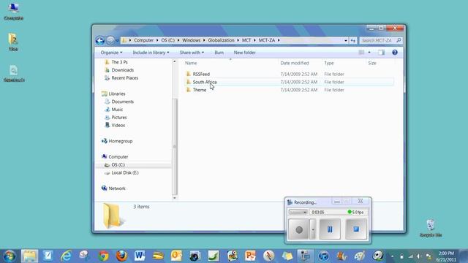Click the blue Help question mark icon
The image size is (468, 263).
(x=395, y=53)
